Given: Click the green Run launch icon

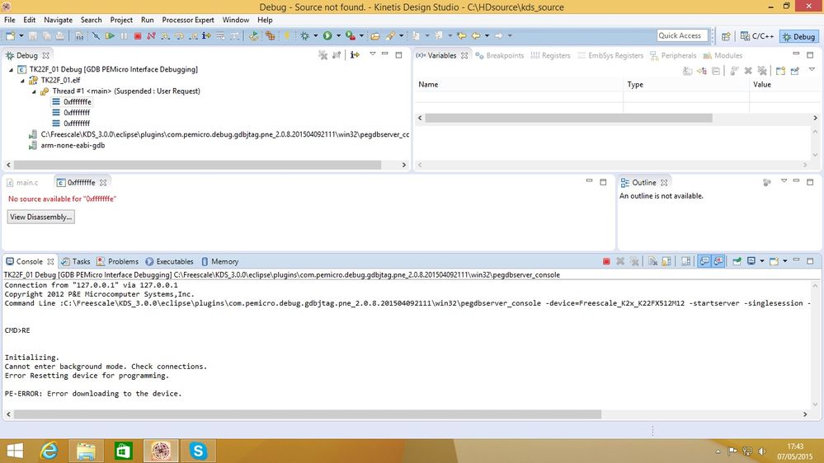Looking at the screenshot, I should (x=327, y=35).
